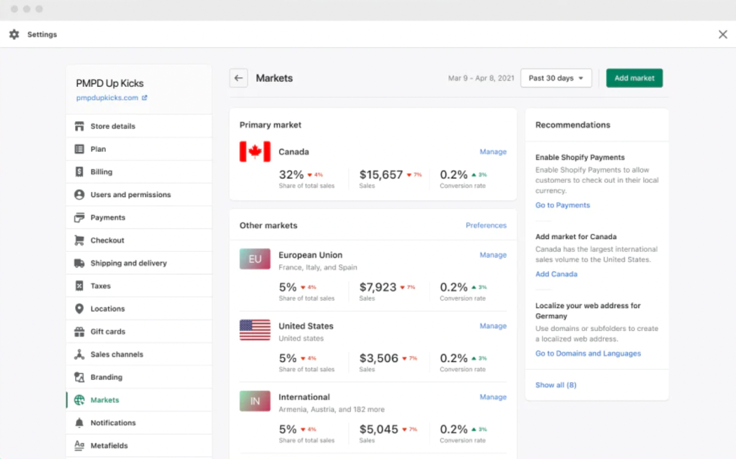
Task: Click the IN International market badge
Action: (x=255, y=401)
